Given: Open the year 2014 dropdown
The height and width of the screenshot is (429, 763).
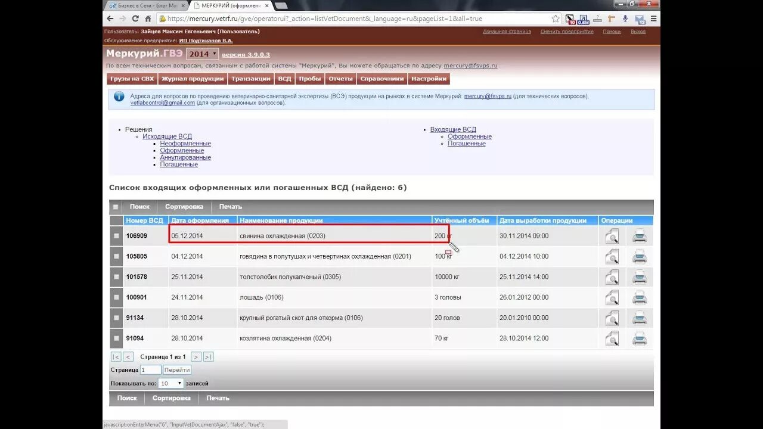Looking at the screenshot, I should point(202,54).
